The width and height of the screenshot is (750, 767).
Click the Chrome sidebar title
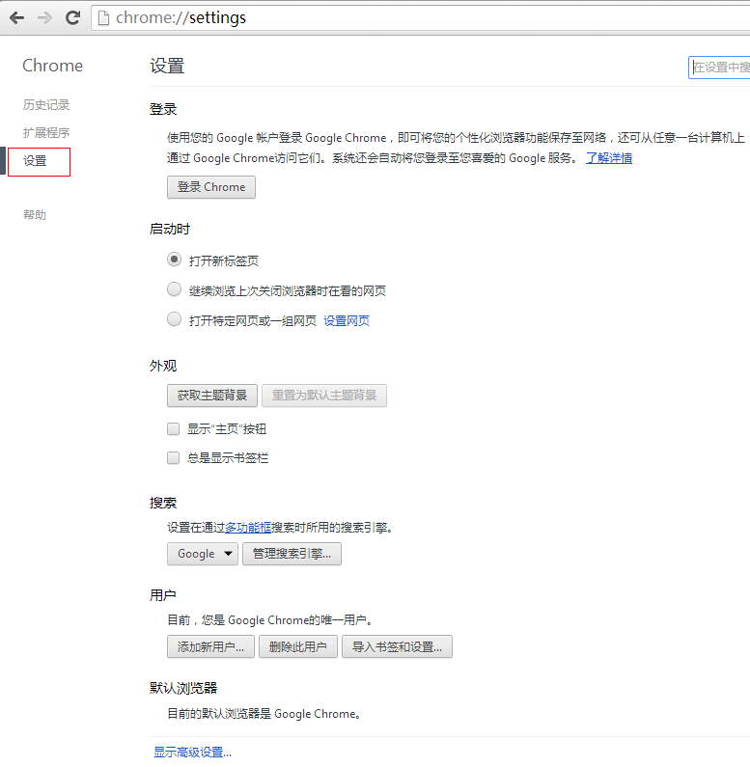pyautogui.click(x=52, y=66)
